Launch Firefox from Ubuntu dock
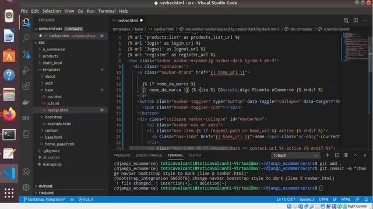The height and width of the screenshot is (209, 373). tap(9, 114)
